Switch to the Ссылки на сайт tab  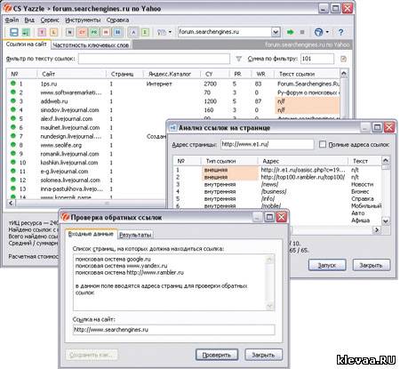coord(26,44)
